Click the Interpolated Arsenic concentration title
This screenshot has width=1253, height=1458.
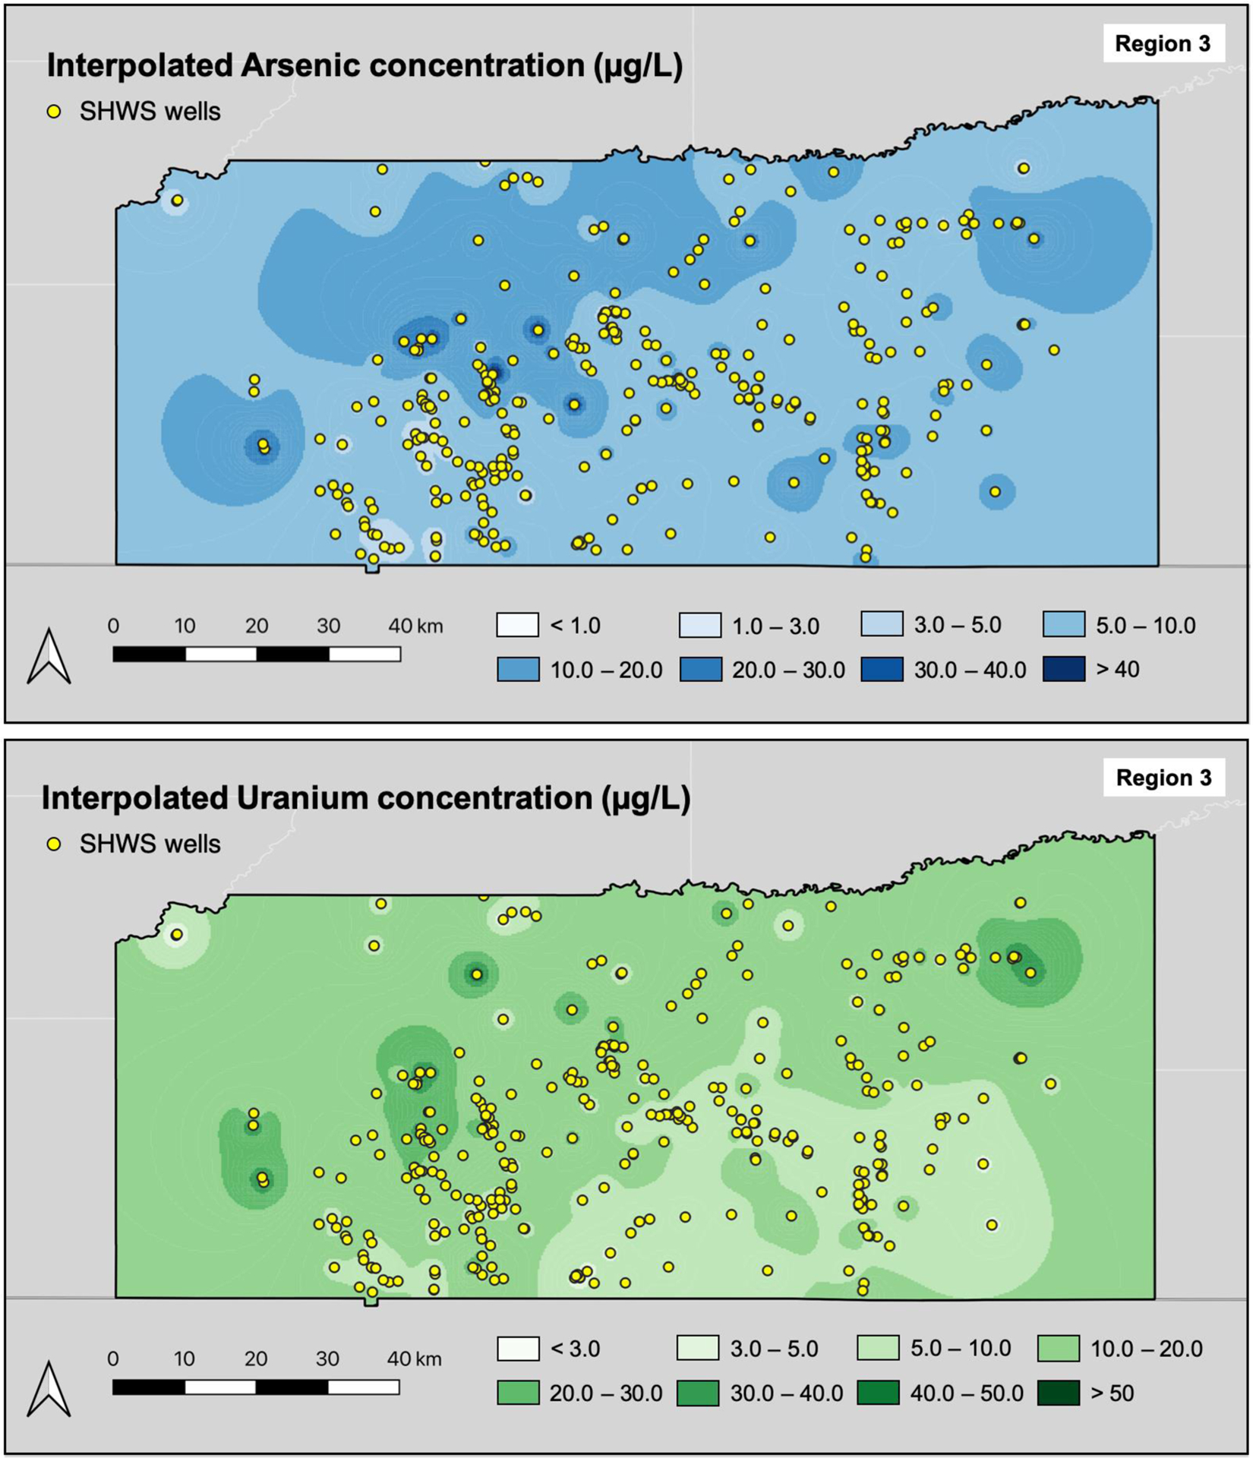pyautogui.click(x=365, y=66)
